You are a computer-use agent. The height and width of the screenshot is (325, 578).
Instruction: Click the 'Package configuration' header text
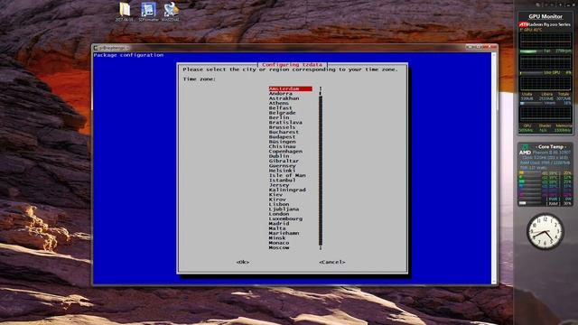click(128, 55)
